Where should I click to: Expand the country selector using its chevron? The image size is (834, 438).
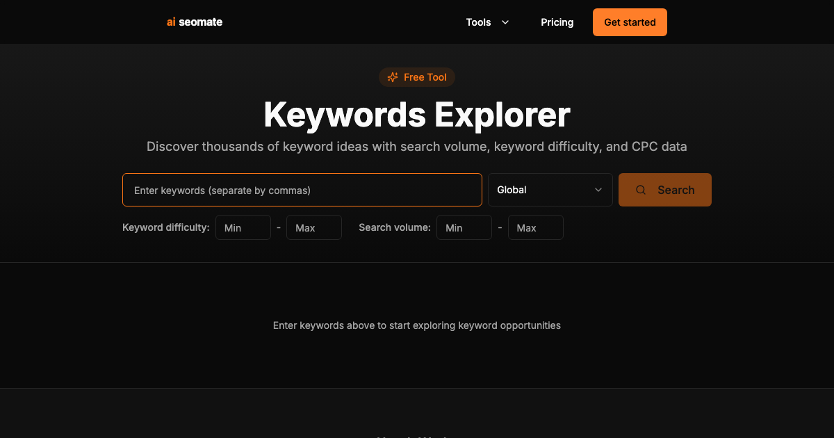[x=598, y=190]
